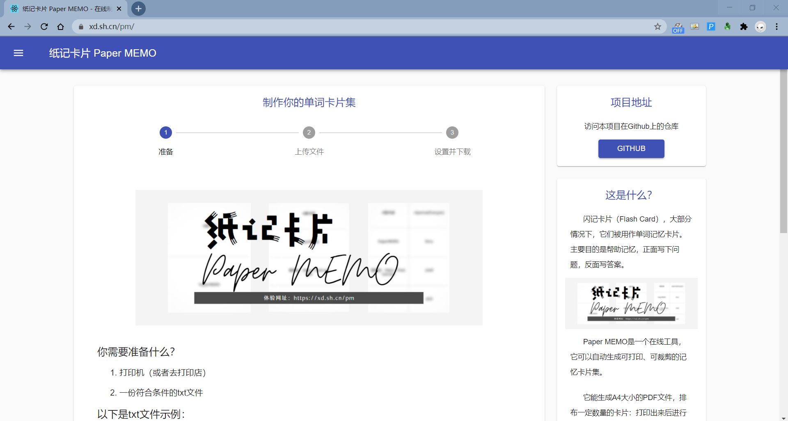Open the user profile avatar

761,27
